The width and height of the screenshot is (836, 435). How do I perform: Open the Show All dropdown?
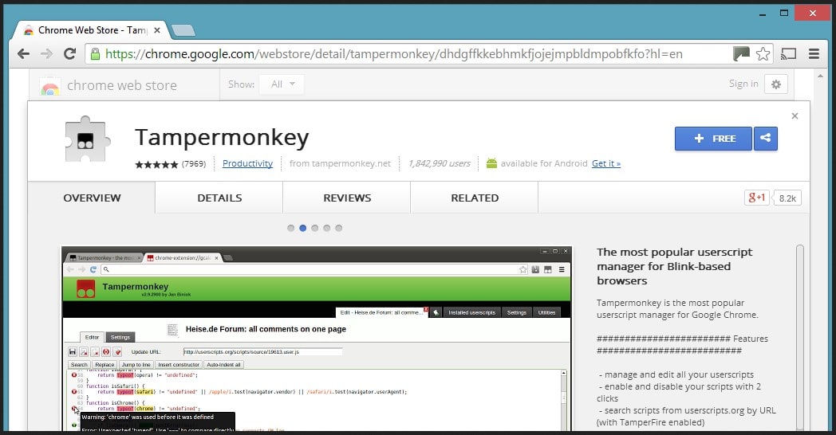281,84
